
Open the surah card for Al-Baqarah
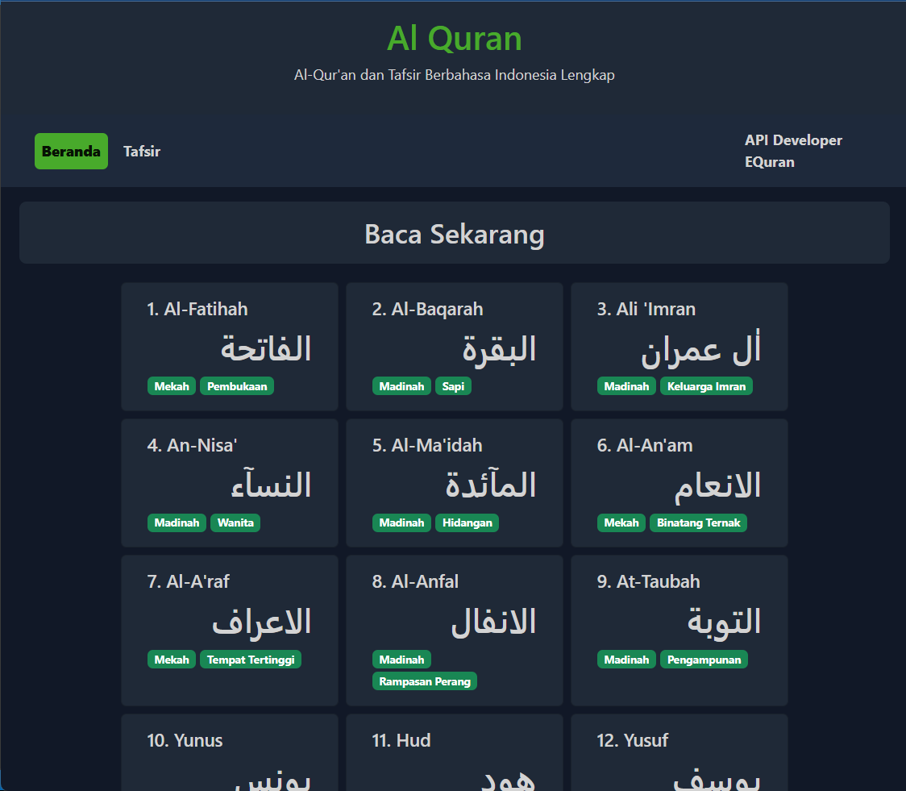(454, 347)
